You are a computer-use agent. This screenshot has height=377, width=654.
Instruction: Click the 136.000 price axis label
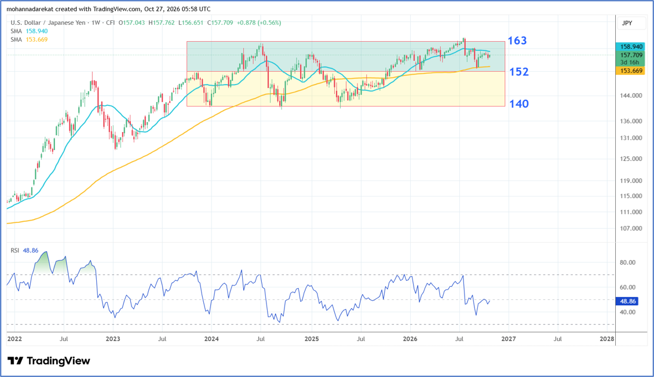(x=631, y=121)
